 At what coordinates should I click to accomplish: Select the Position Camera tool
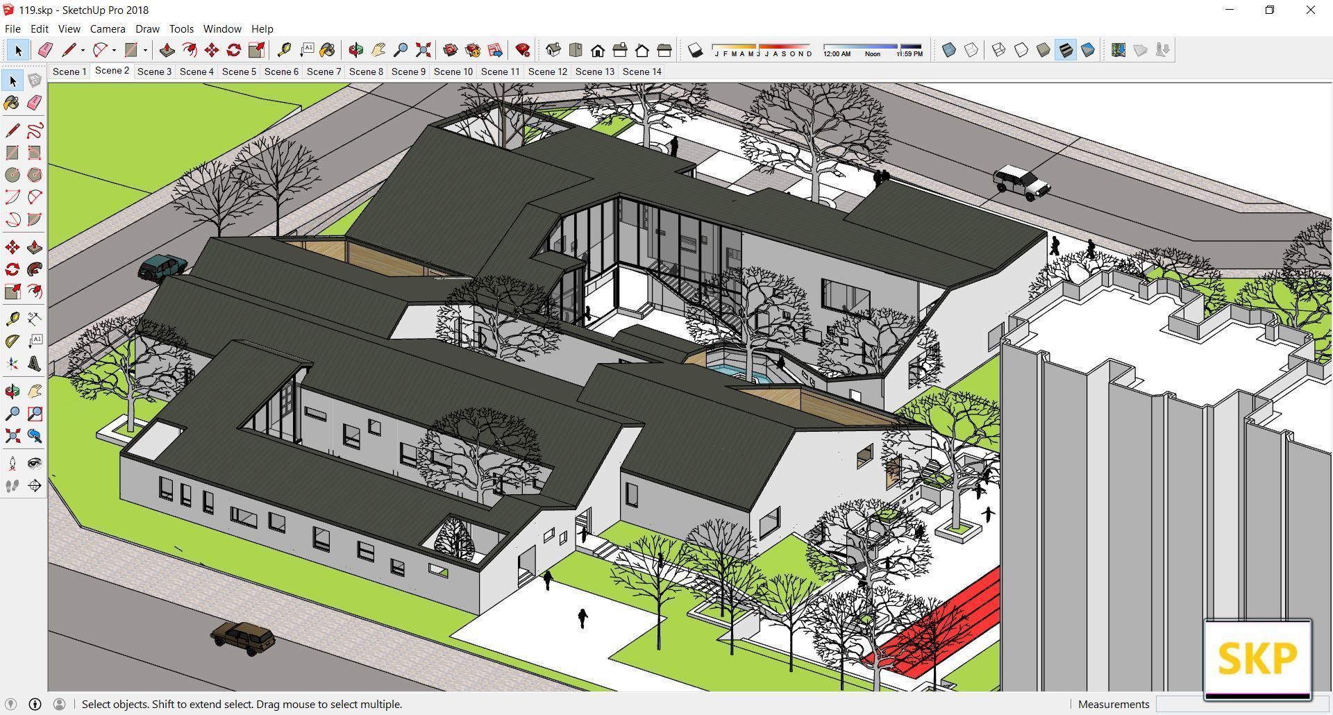(12, 464)
